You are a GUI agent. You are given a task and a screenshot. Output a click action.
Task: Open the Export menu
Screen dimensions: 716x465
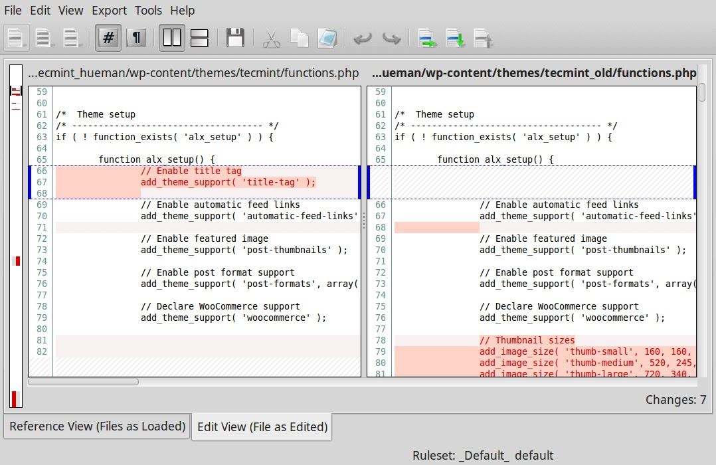[x=109, y=10]
